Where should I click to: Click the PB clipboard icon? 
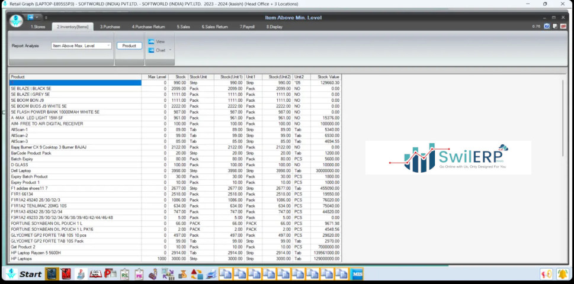tap(139, 274)
